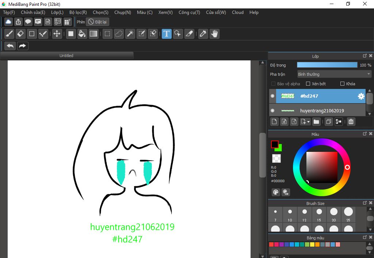374x258 pixels.
Task: Select the Magic Wand tool
Action: [x=130, y=34]
